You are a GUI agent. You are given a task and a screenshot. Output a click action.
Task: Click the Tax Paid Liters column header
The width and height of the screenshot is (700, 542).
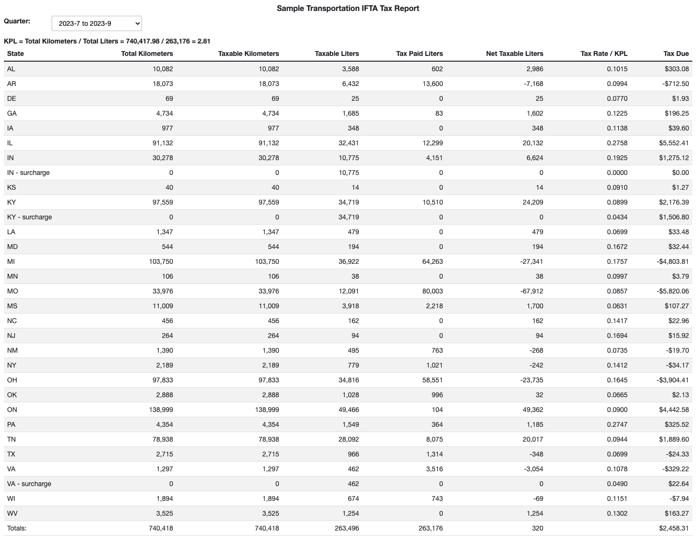tap(419, 54)
